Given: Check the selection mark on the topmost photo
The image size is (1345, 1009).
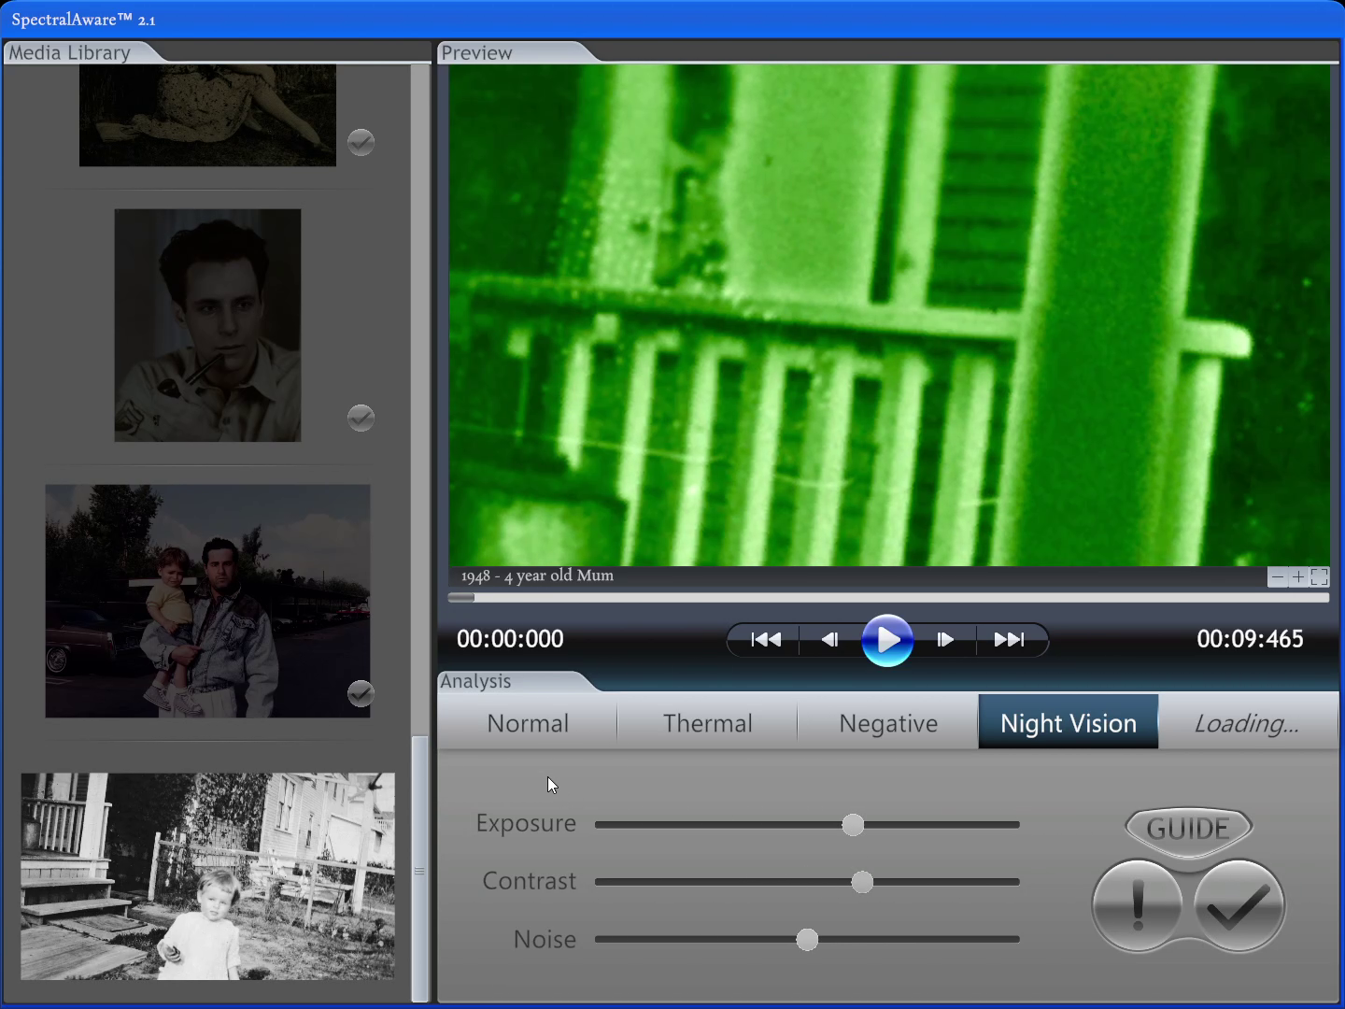Looking at the screenshot, I should tap(361, 142).
